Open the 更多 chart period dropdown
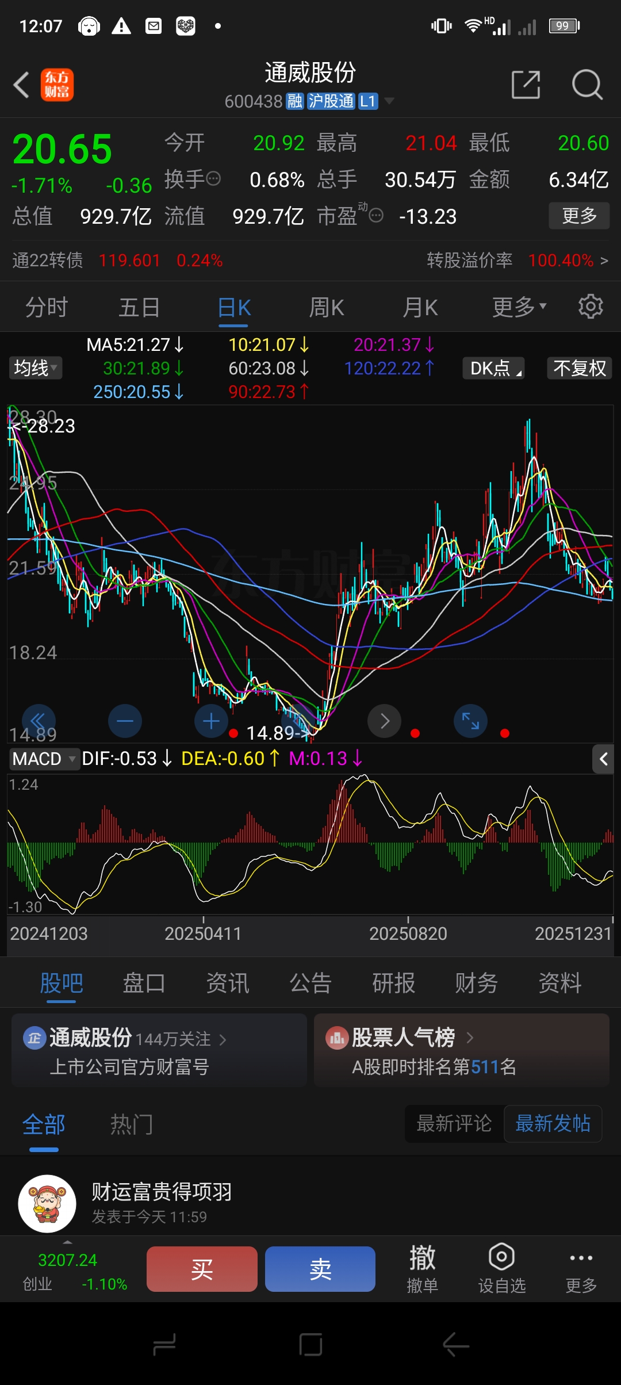 [x=519, y=307]
